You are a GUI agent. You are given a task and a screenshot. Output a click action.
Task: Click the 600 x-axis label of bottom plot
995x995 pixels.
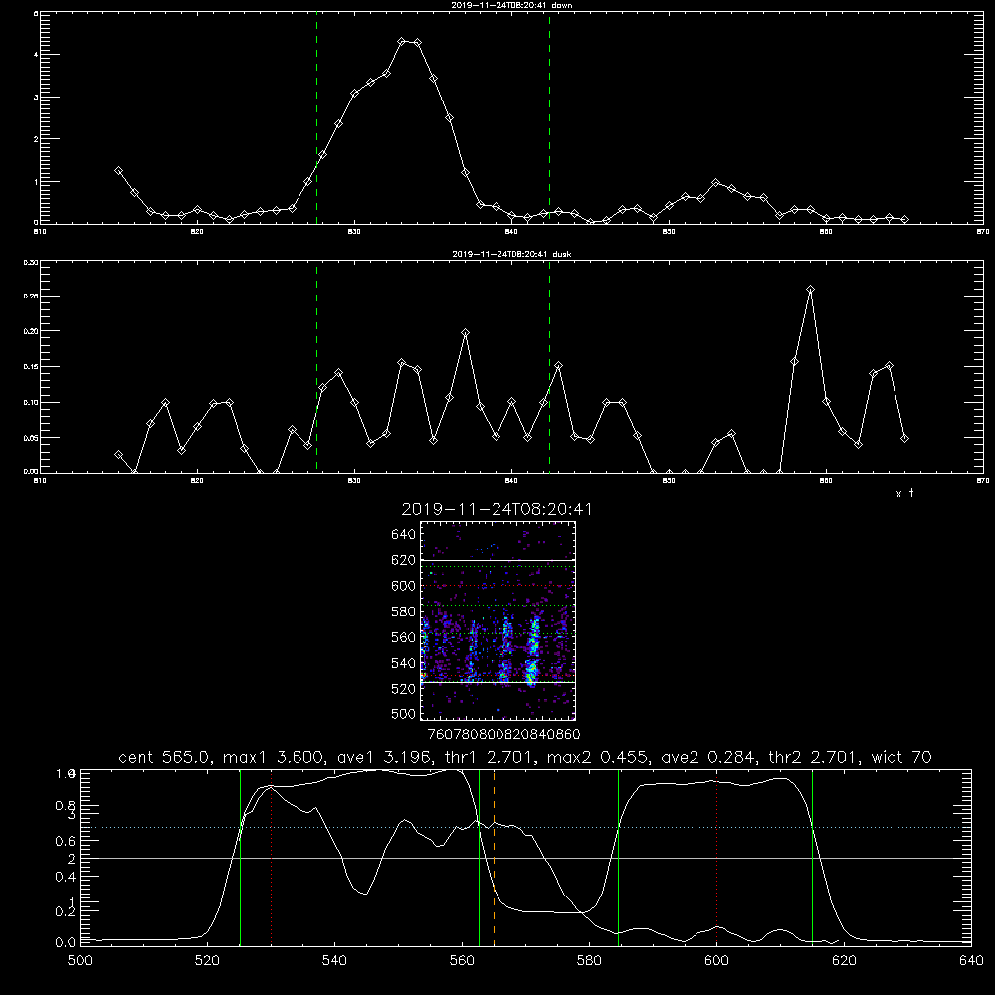(717, 961)
